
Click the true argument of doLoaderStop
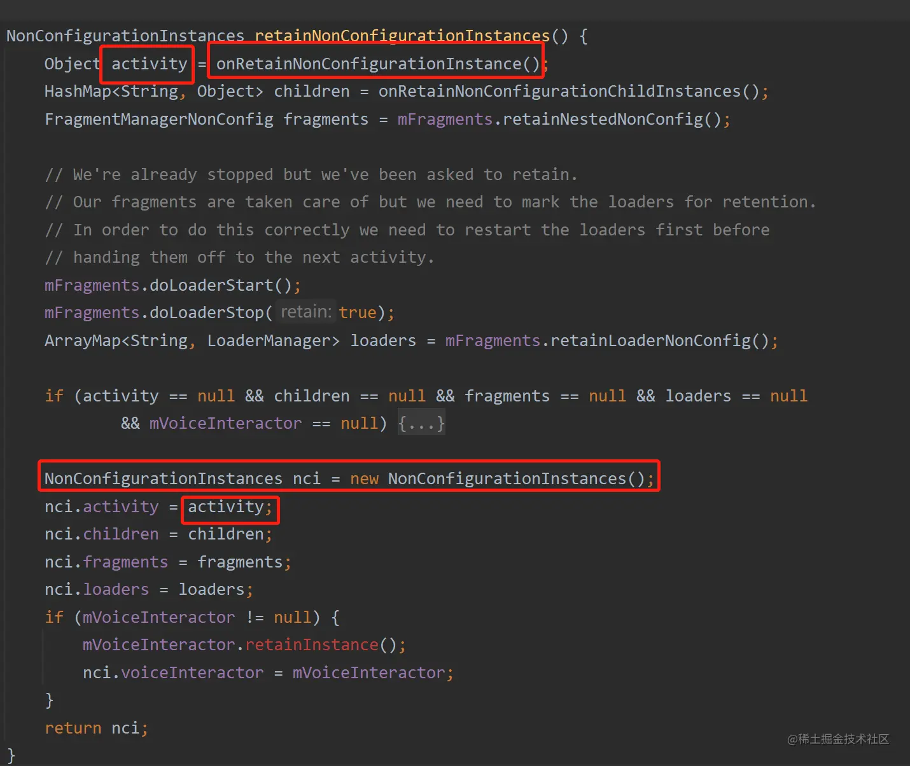point(358,312)
